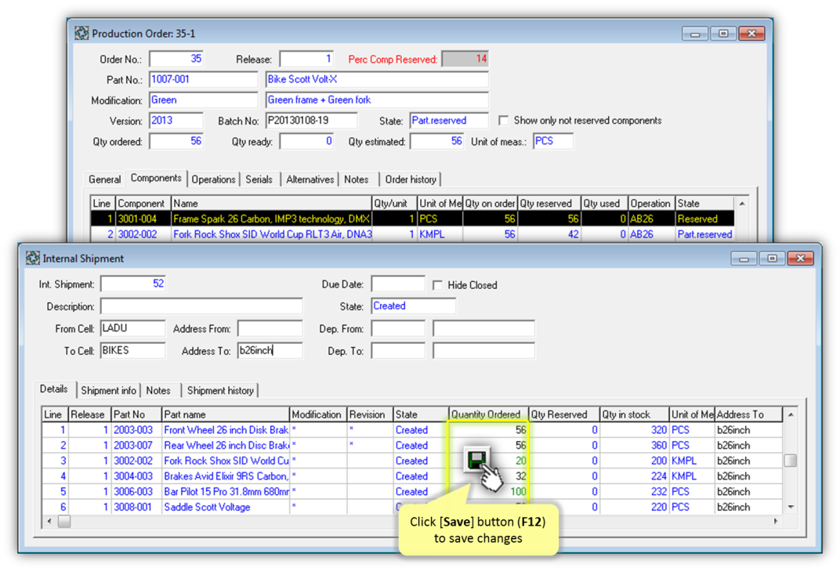Image resolution: width=840 pixels, height=571 pixels.
Task: Click the Address To field showing b26inch
Action: click(x=270, y=351)
